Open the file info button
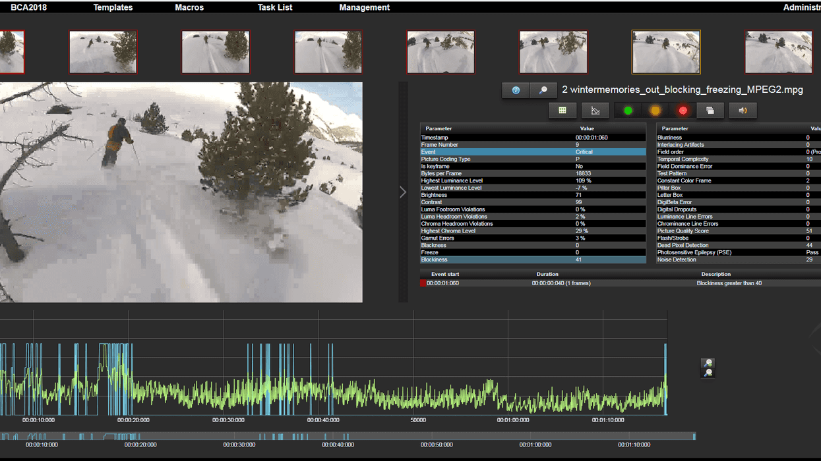Image resolution: width=821 pixels, height=461 pixels. tap(516, 90)
